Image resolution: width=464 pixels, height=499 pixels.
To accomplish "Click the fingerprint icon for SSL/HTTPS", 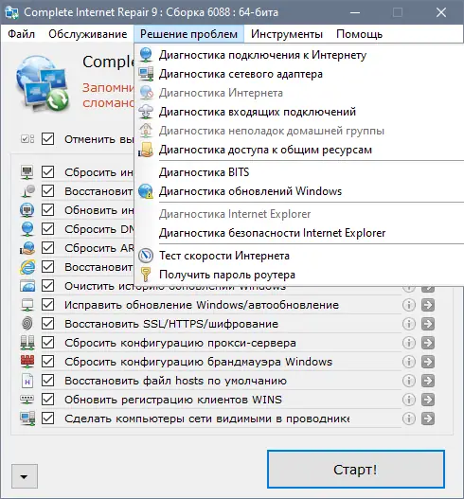I will coord(27,324).
